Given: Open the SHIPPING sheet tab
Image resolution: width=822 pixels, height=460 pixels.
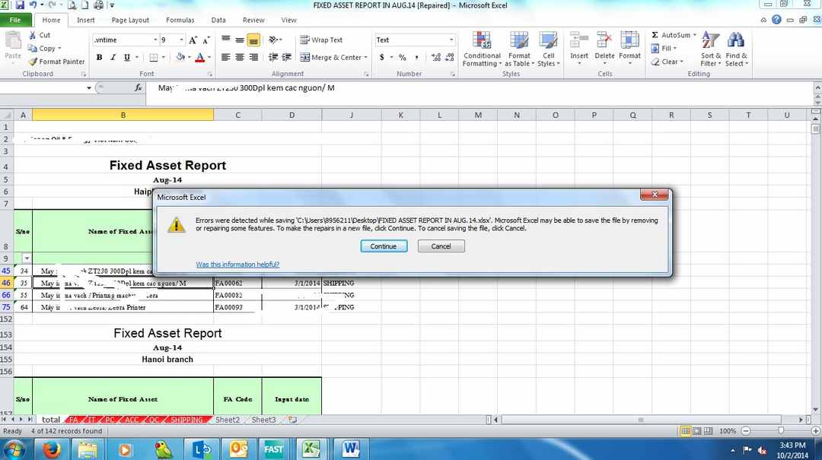Looking at the screenshot, I should coord(186,420).
